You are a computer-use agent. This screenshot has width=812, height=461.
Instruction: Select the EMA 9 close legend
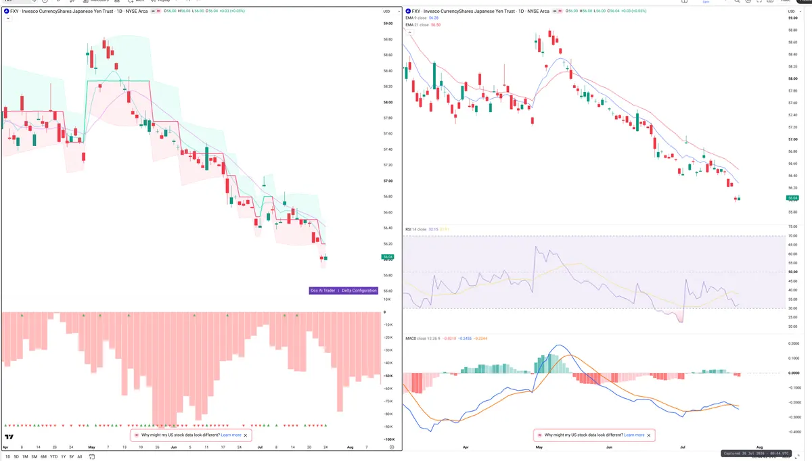[416, 18]
